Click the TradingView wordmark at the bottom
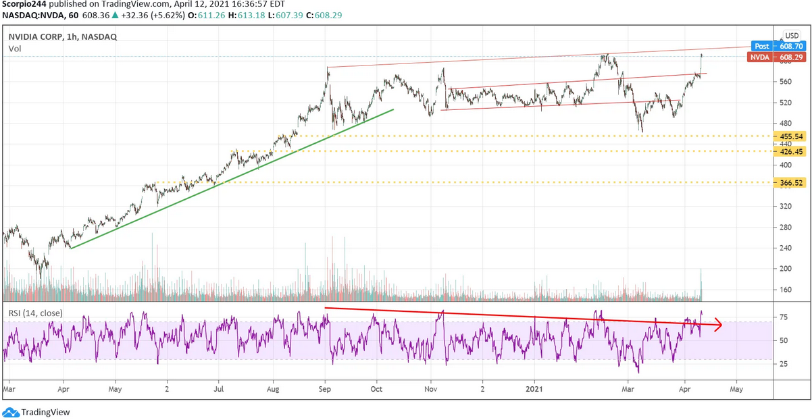The image size is (812, 420). click(x=45, y=412)
